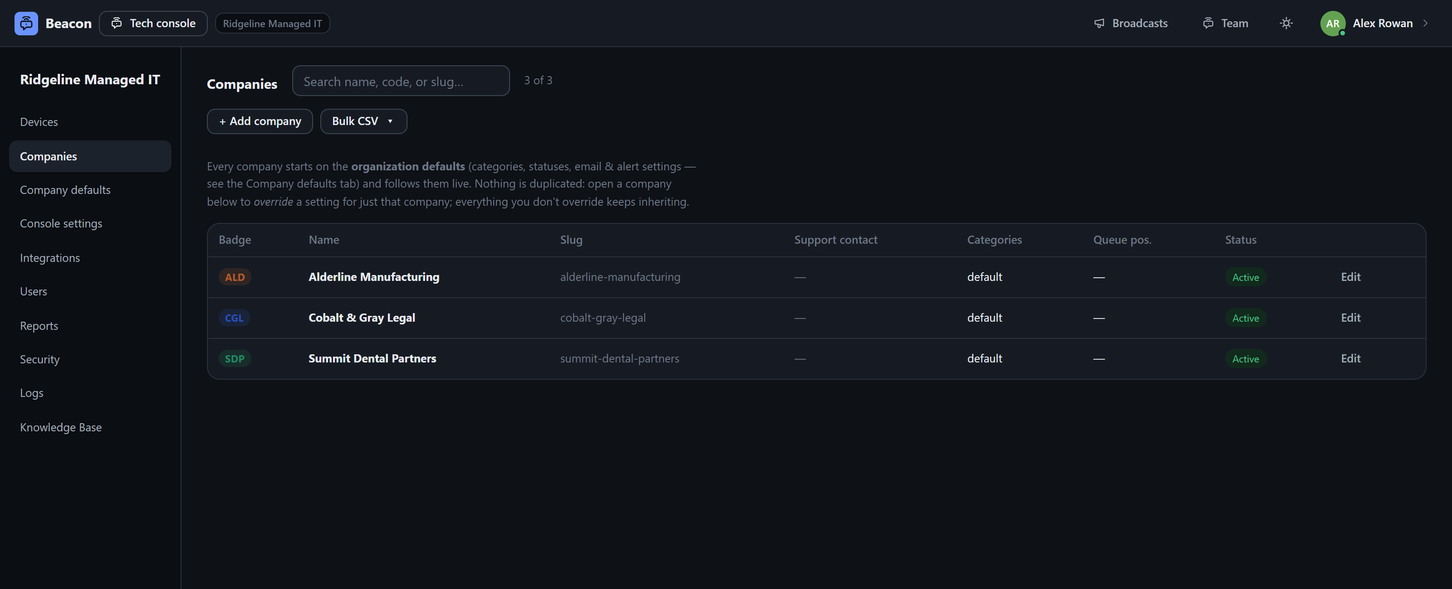This screenshot has width=1452, height=589.
Task: Open Knowledge Base in the sidebar
Action: point(90,427)
